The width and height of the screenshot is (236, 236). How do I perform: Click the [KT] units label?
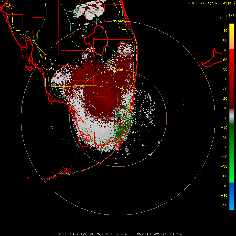(x=224, y=18)
